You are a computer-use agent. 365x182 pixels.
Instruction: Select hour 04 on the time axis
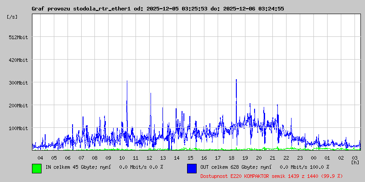click(x=40, y=157)
